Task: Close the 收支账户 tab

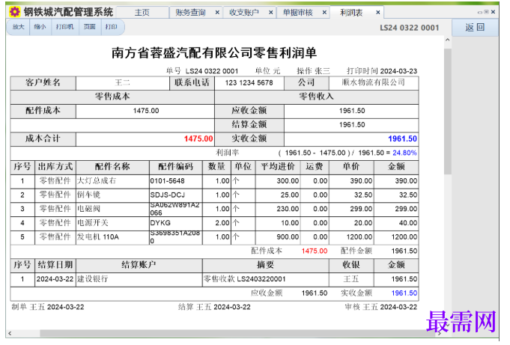Action: 270,13
